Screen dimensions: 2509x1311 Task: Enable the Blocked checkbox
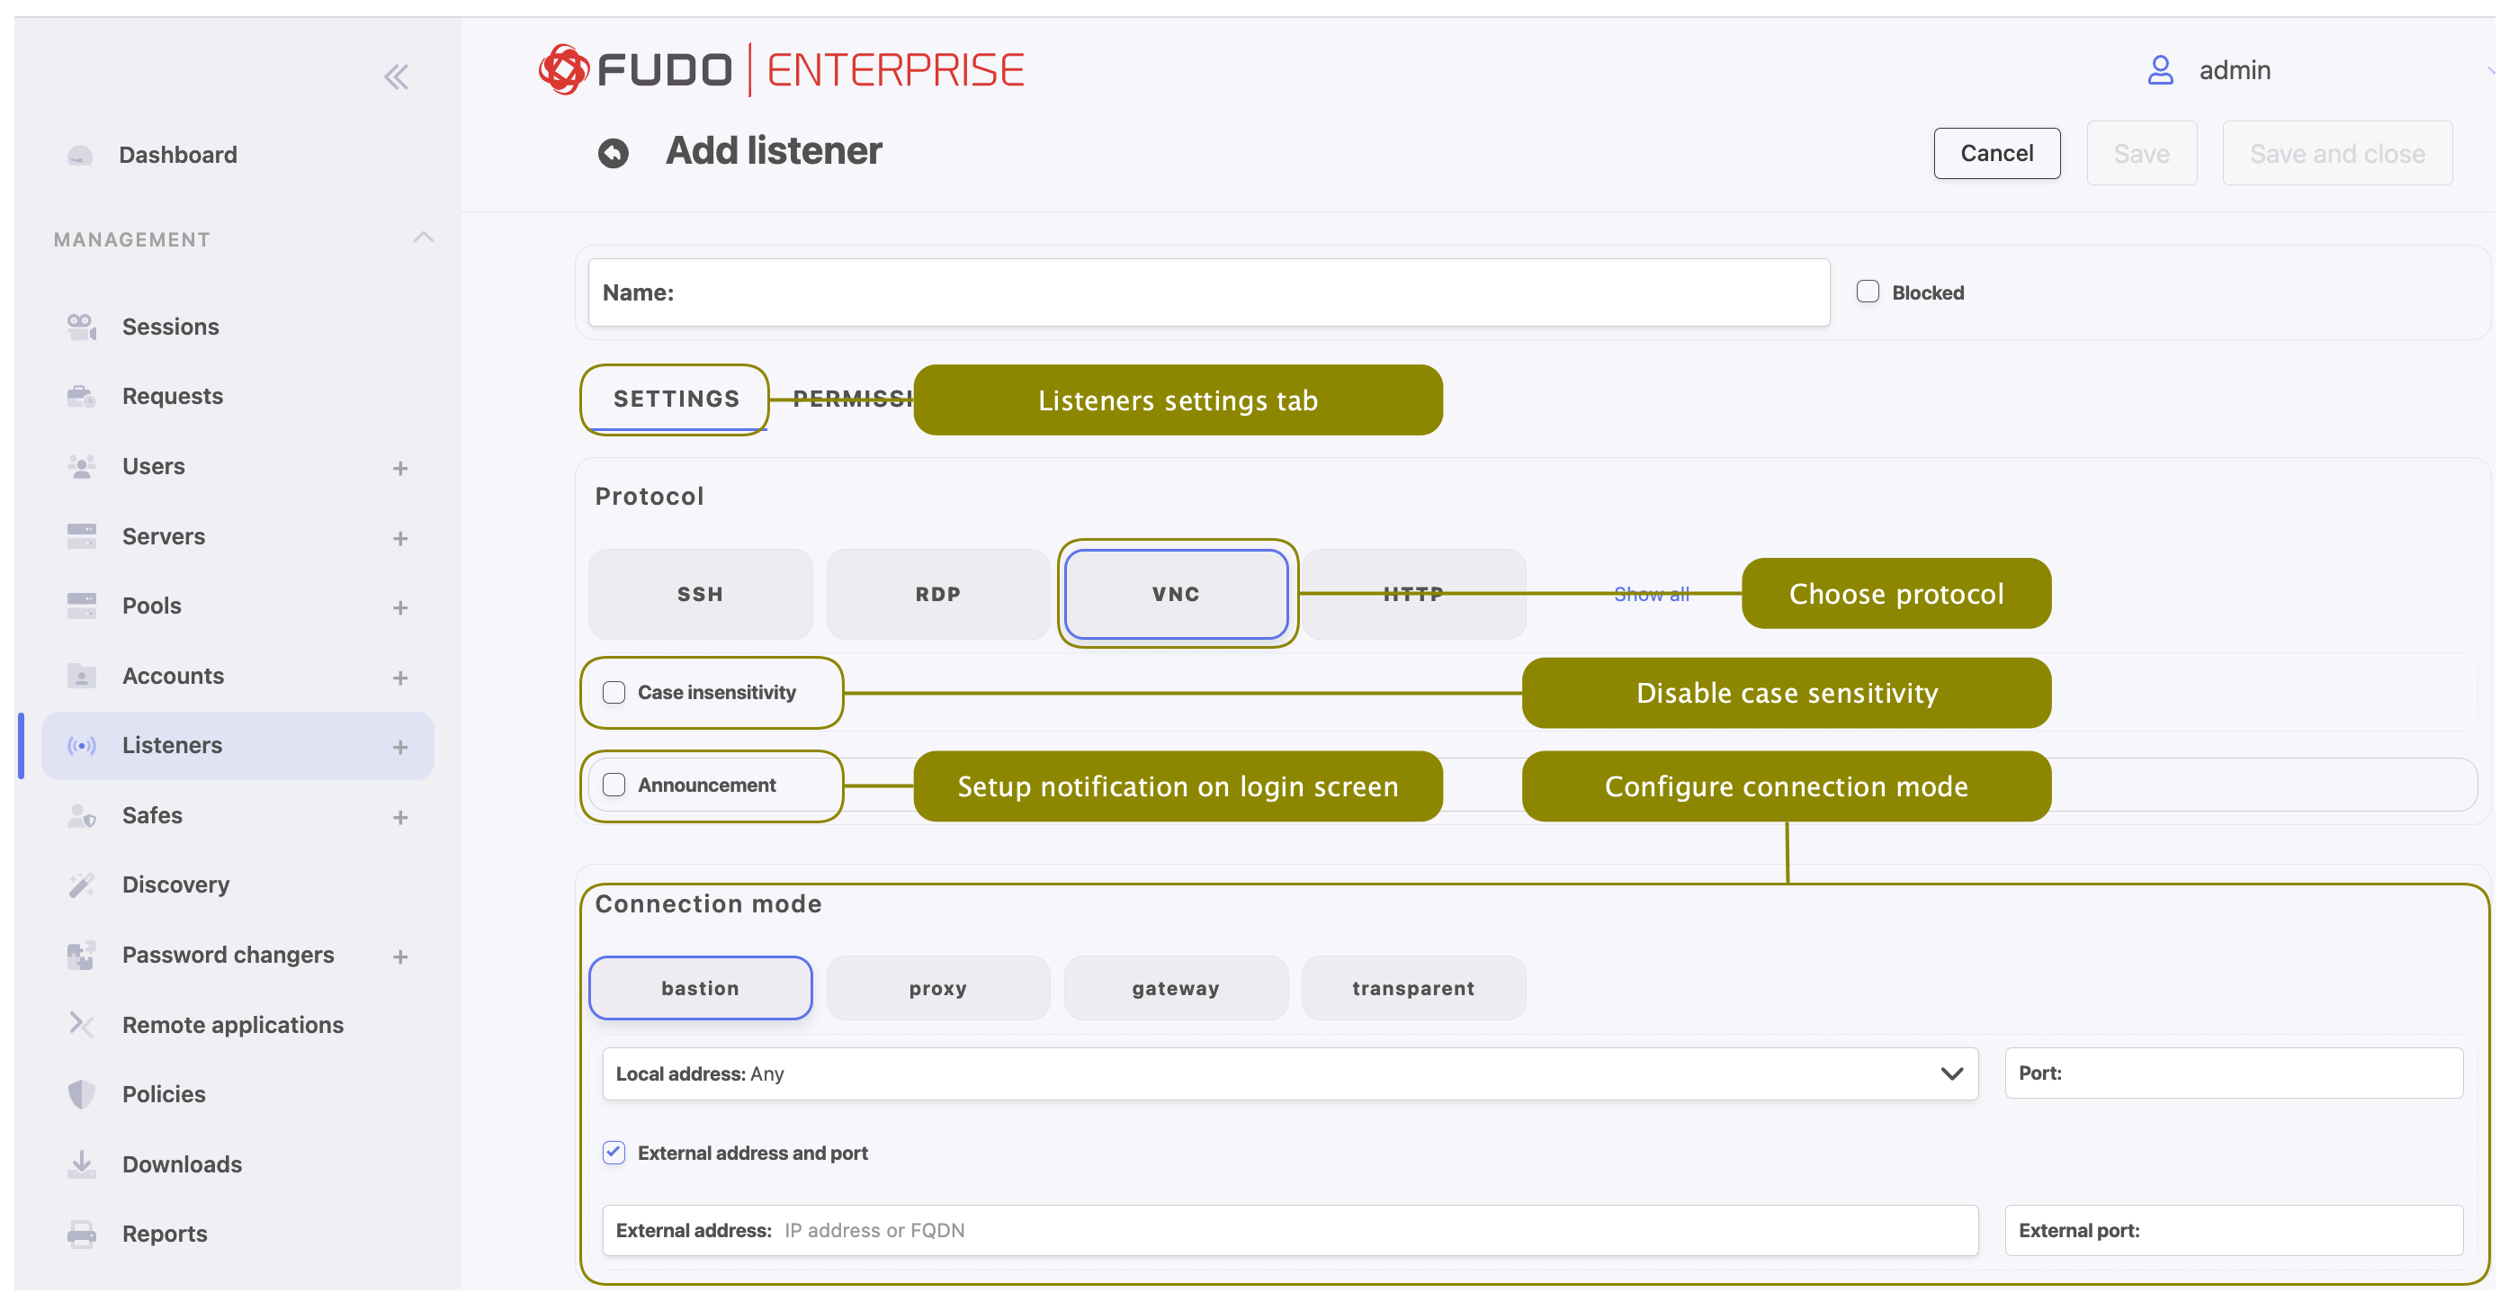[1868, 292]
